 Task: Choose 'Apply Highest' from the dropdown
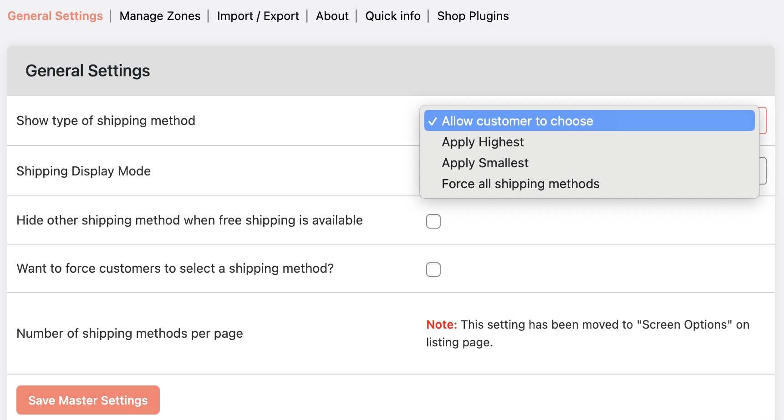(483, 142)
